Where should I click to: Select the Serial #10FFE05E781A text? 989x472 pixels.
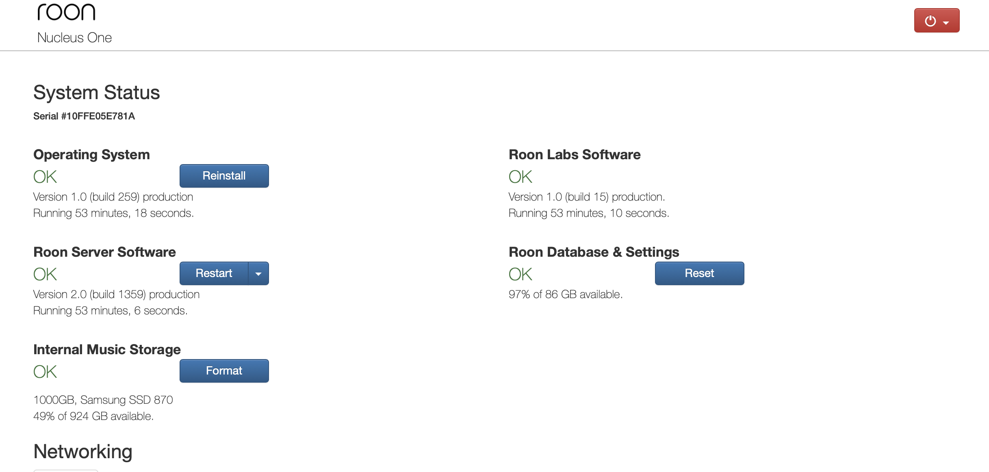pyautogui.click(x=84, y=116)
